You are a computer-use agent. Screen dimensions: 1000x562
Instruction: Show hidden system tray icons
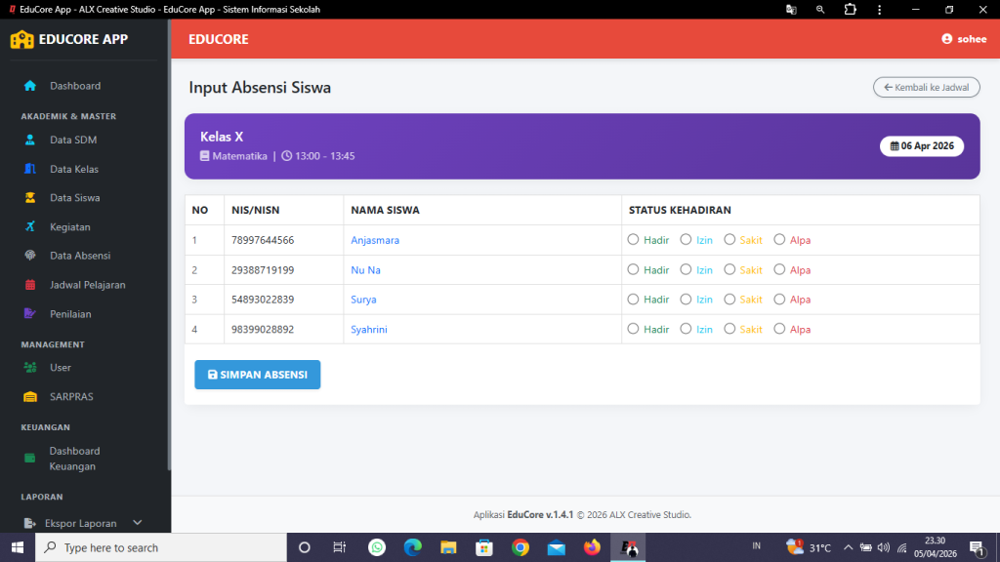849,547
